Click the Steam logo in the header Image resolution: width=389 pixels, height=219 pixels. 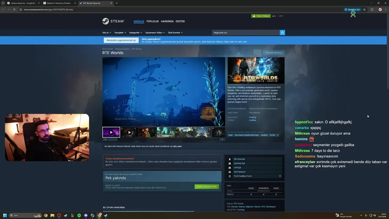(113, 21)
